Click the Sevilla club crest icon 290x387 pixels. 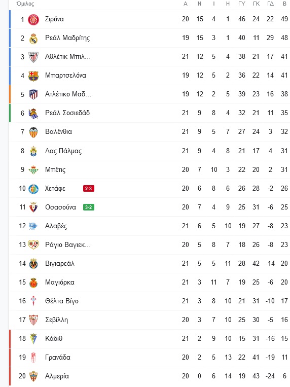(x=33, y=320)
